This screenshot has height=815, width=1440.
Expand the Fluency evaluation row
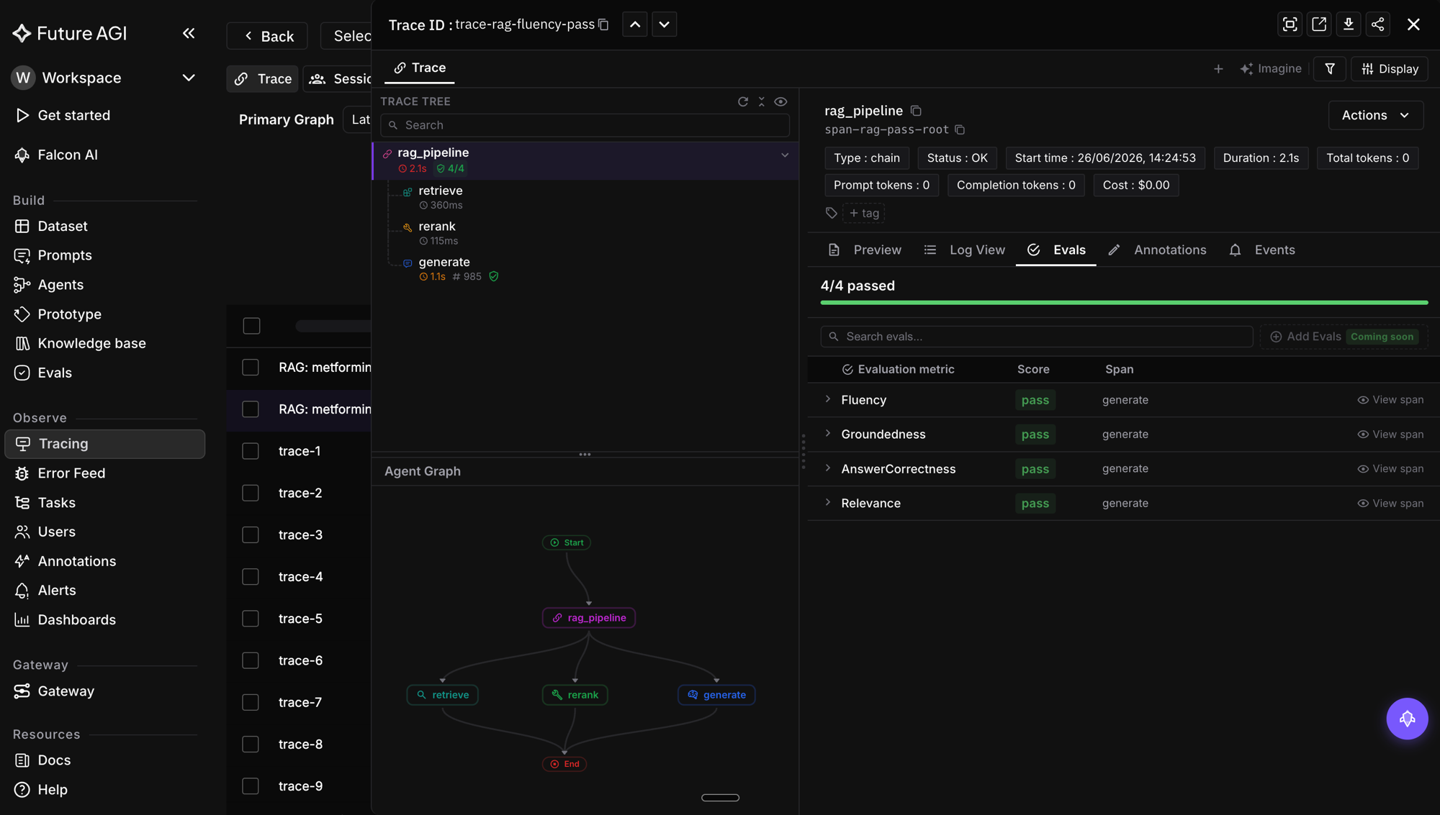point(828,399)
